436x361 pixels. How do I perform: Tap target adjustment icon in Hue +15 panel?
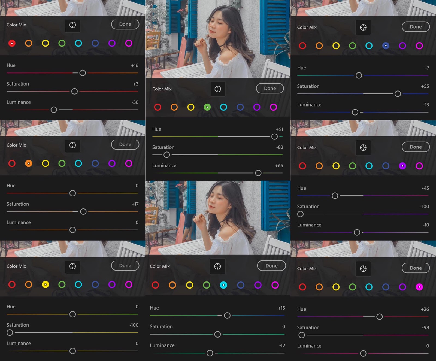point(217,266)
